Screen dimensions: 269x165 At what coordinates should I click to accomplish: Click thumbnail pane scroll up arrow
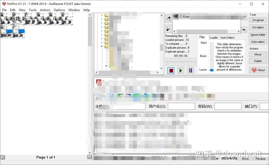click(90, 15)
